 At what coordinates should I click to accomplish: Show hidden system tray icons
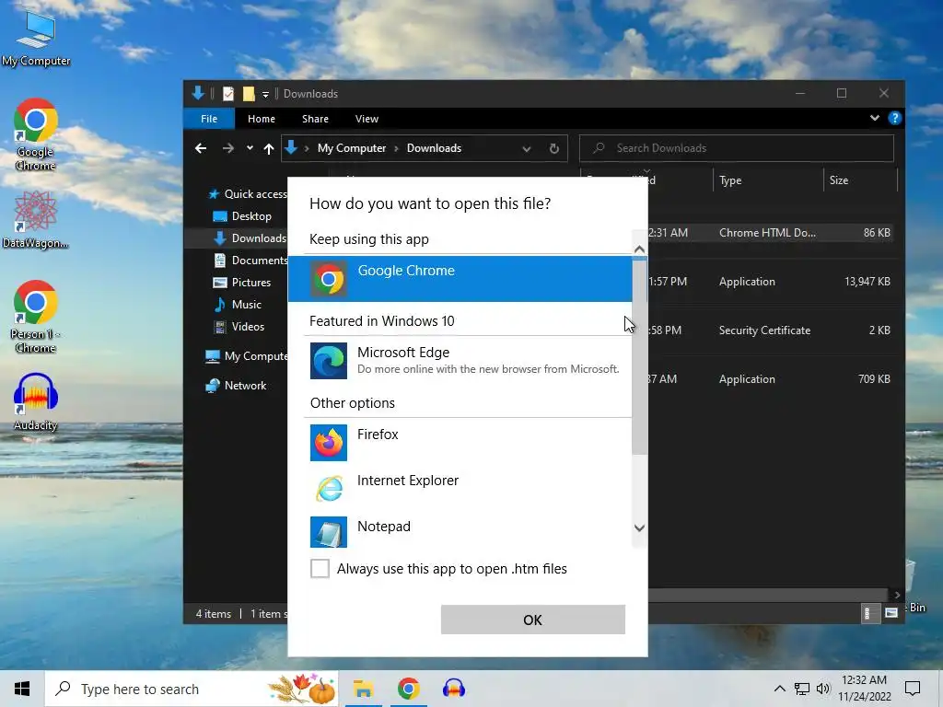[779, 689]
